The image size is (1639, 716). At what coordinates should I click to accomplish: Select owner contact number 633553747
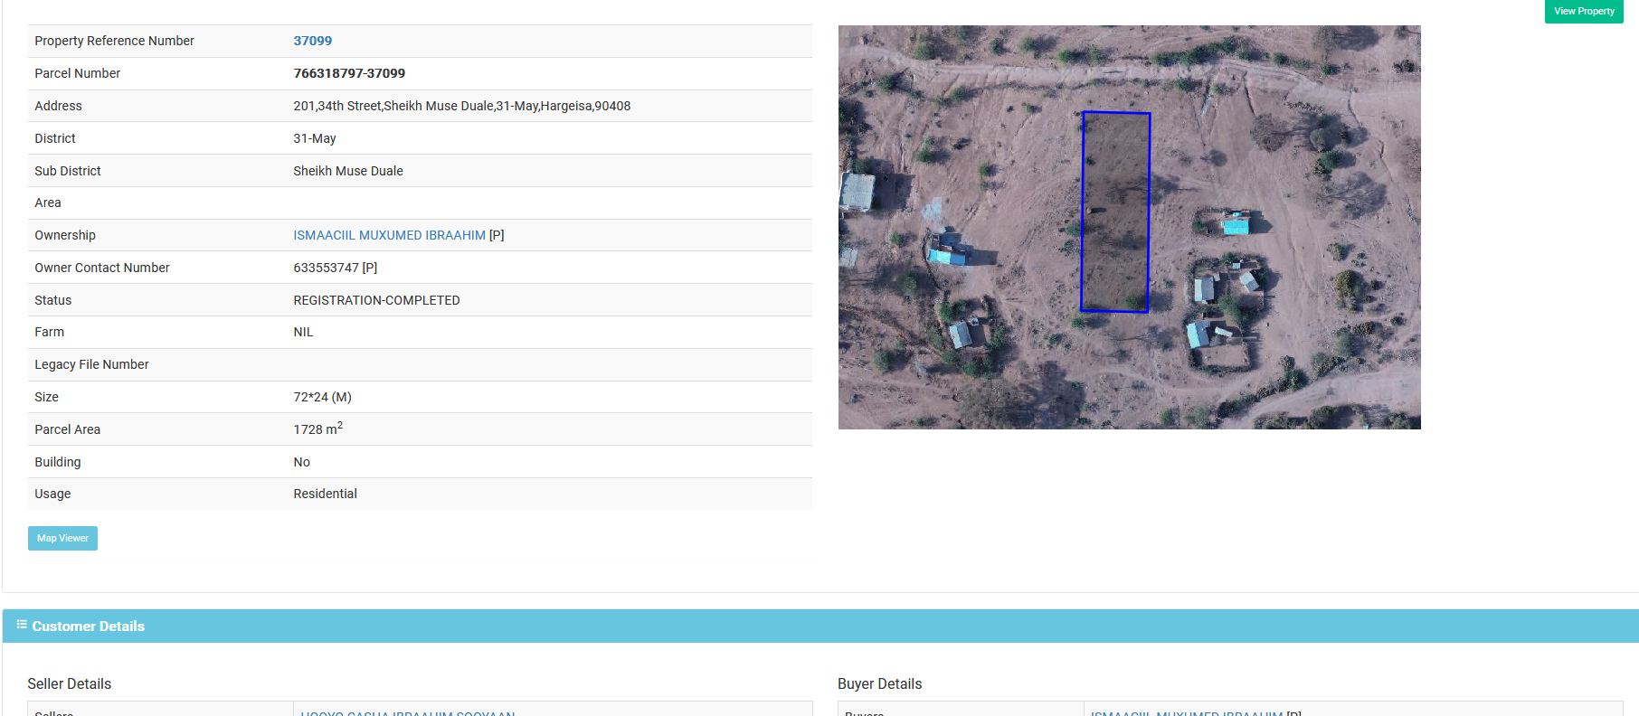(x=326, y=268)
